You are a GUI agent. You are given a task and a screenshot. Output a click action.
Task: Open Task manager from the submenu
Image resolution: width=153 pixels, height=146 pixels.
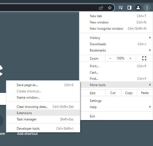pyautogui.click(x=43, y=119)
